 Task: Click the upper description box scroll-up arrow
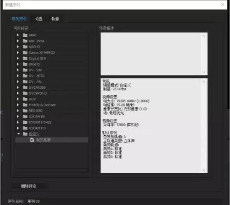coord(204,35)
